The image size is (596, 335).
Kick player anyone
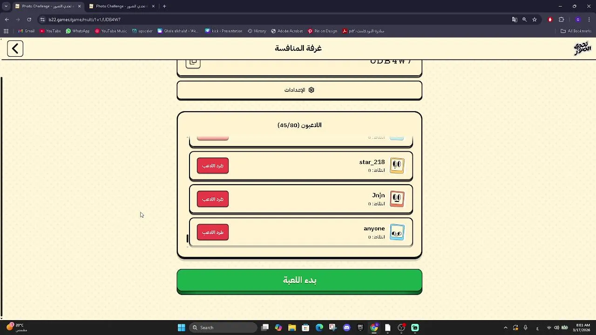click(x=213, y=232)
